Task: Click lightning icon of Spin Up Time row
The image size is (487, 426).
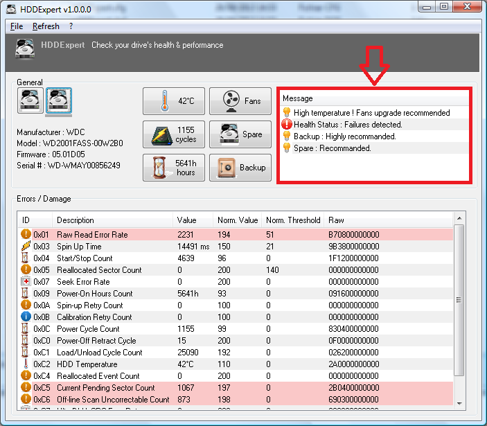Action: pos(26,246)
